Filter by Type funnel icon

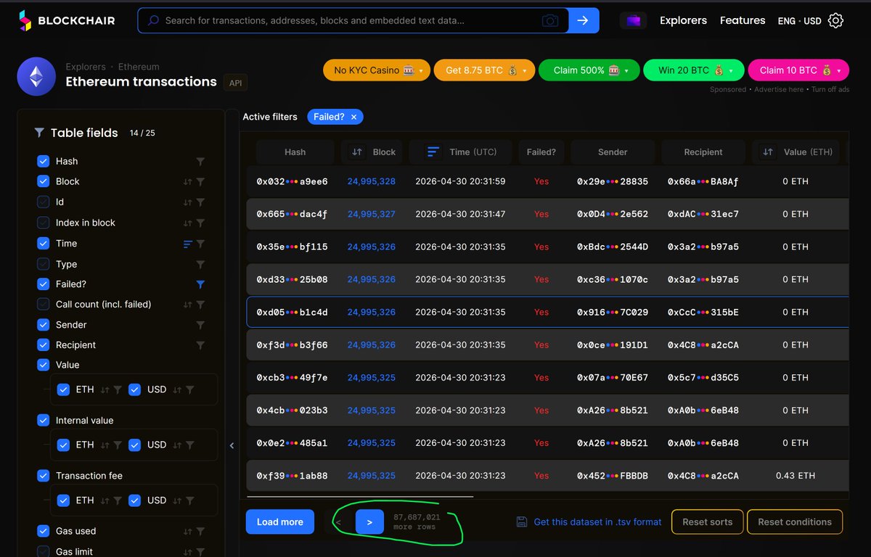[x=200, y=265]
